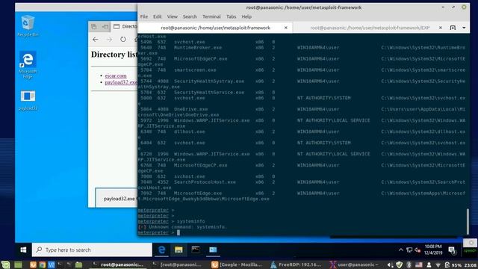
Task: Open the Windows clock showing 10:08 PM
Action: pos(433,250)
